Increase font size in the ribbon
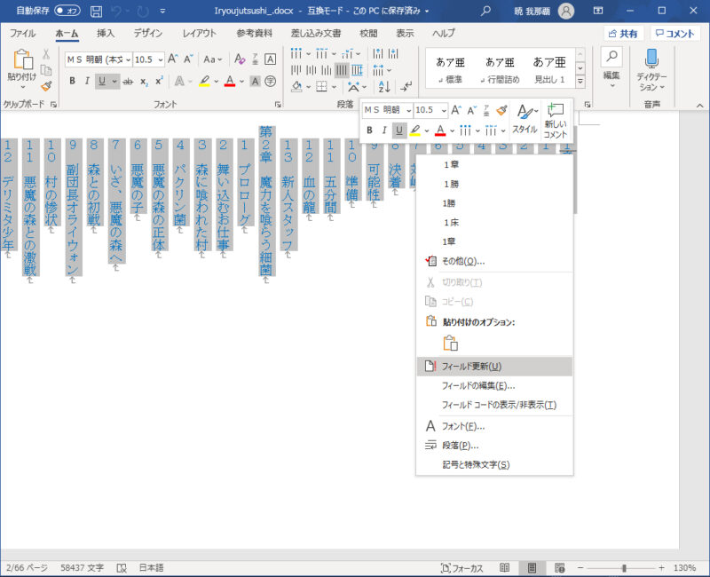Image resolution: width=710 pixels, height=577 pixels. (x=172, y=59)
